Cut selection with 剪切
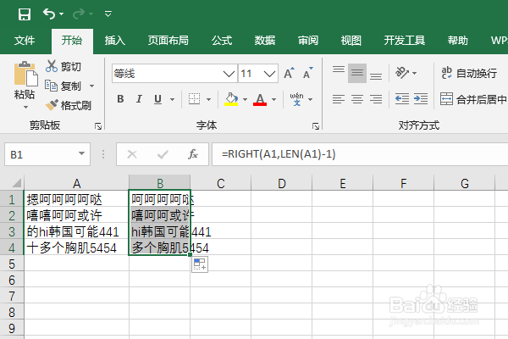Viewport: 508px width, 339px height. (x=63, y=66)
